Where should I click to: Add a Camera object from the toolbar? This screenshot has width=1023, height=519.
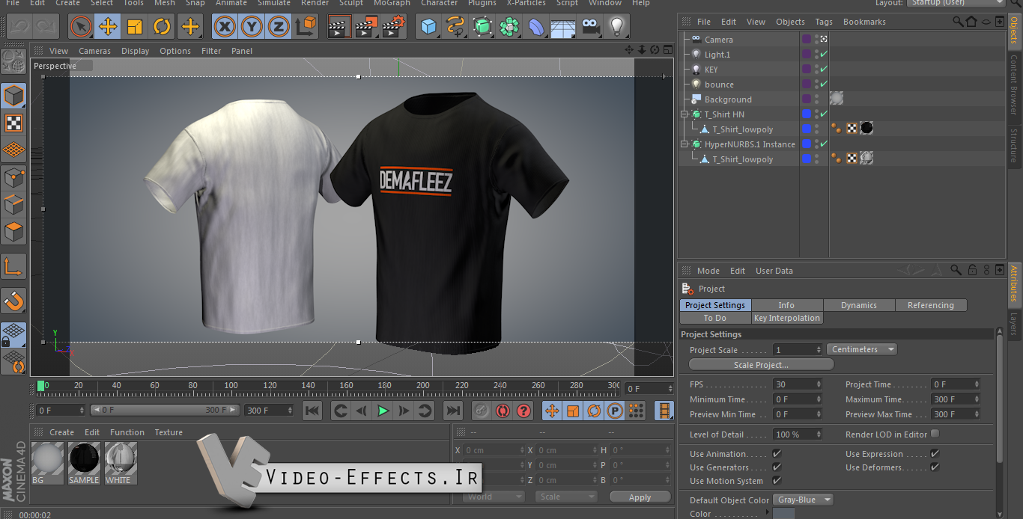[590, 28]
